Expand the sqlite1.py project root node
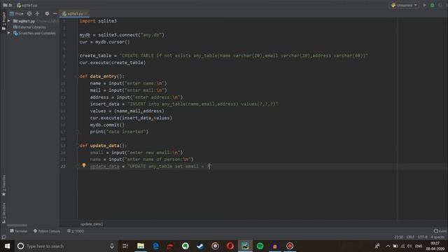Image resolution: width=448 pixels, height=252 pixels. (x=8, y=21)
